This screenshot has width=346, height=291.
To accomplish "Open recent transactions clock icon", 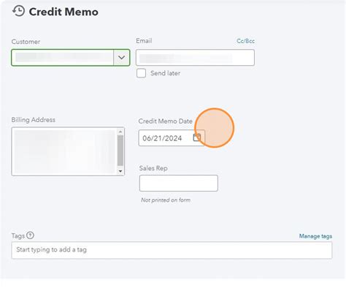I will pos(18,12).
